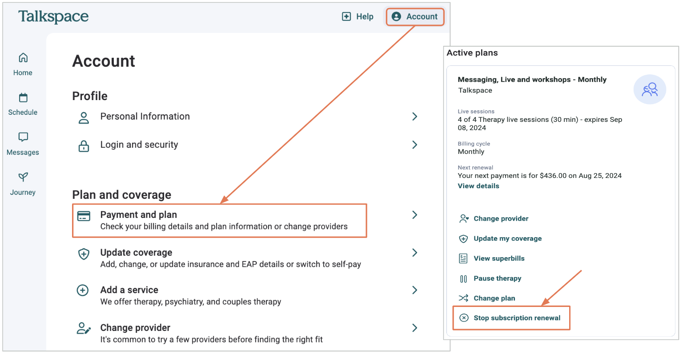
Task: Click the Profile section heading
Action: pyautogui.click(x=90, y=96)
